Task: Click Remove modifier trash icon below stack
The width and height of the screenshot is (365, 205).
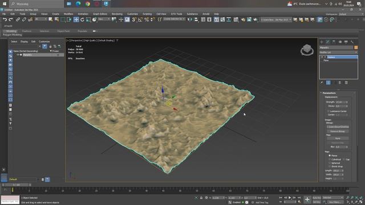Action: 340,83
